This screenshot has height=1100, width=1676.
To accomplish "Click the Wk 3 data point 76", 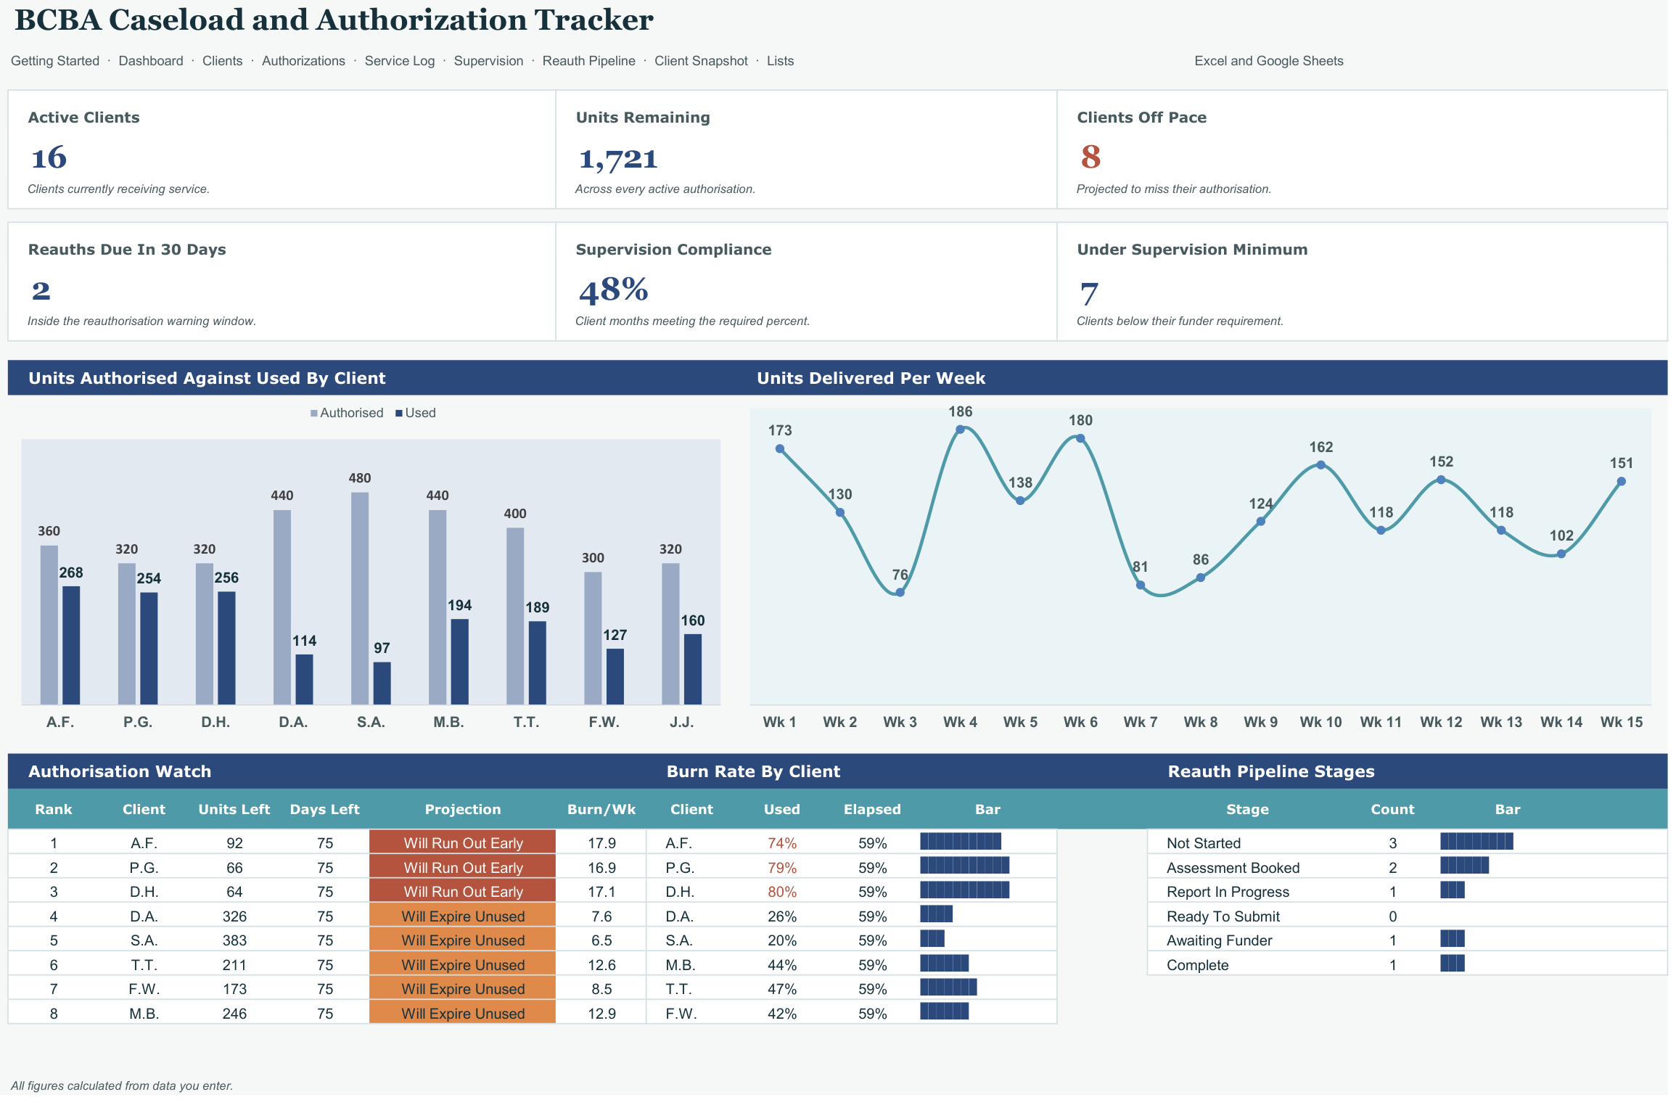I will coord(900,592).
